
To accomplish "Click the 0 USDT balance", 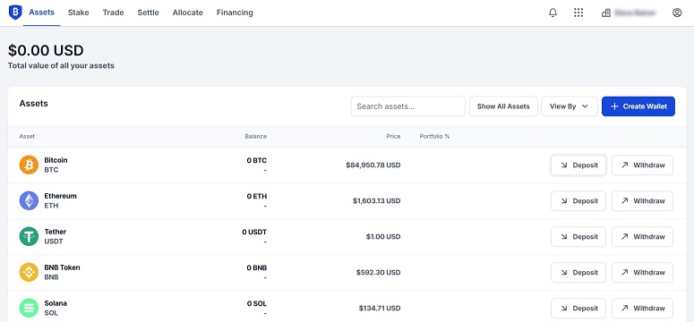I will click(x=254, y=233).
